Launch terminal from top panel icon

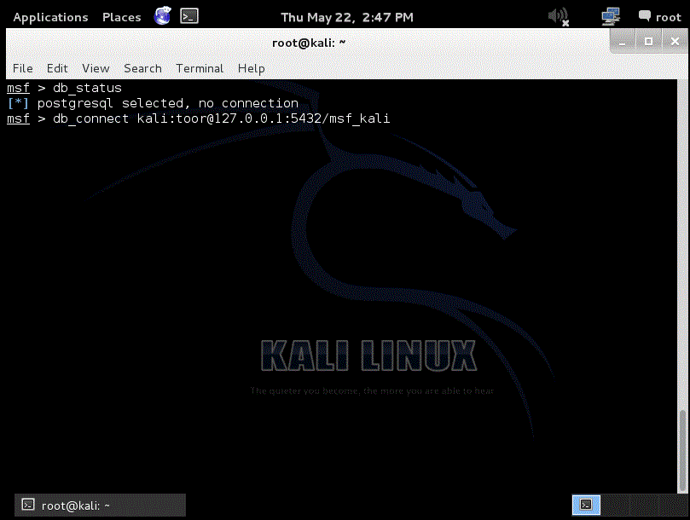[189, 16]
